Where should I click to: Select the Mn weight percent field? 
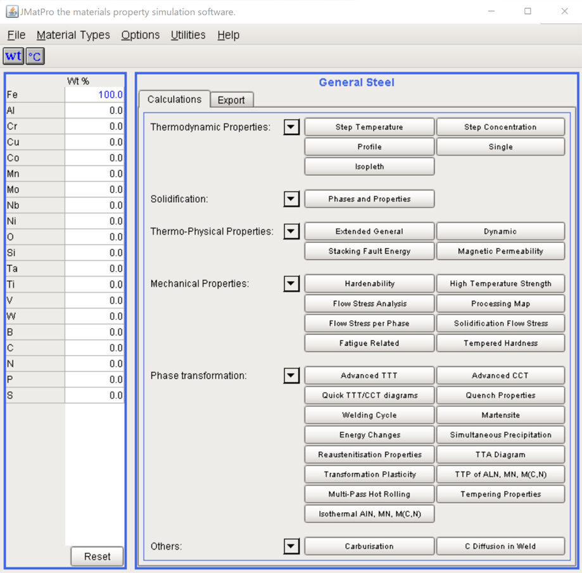(94, 174)
